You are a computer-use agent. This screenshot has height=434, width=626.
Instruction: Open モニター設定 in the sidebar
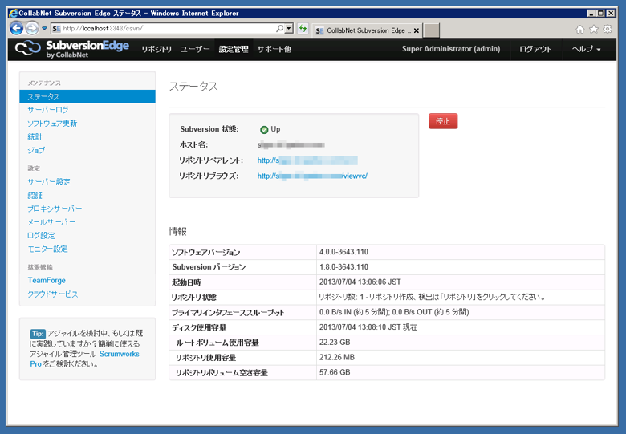[x=47, y=249]
